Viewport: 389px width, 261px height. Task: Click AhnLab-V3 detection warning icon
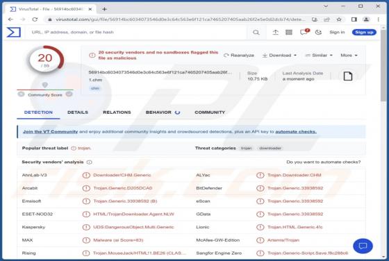pyautogui.click(x=86, y=175)
